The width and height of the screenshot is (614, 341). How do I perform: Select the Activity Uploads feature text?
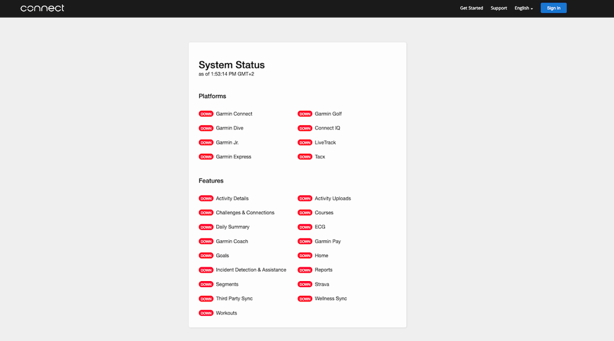click(x=333, y=198)
